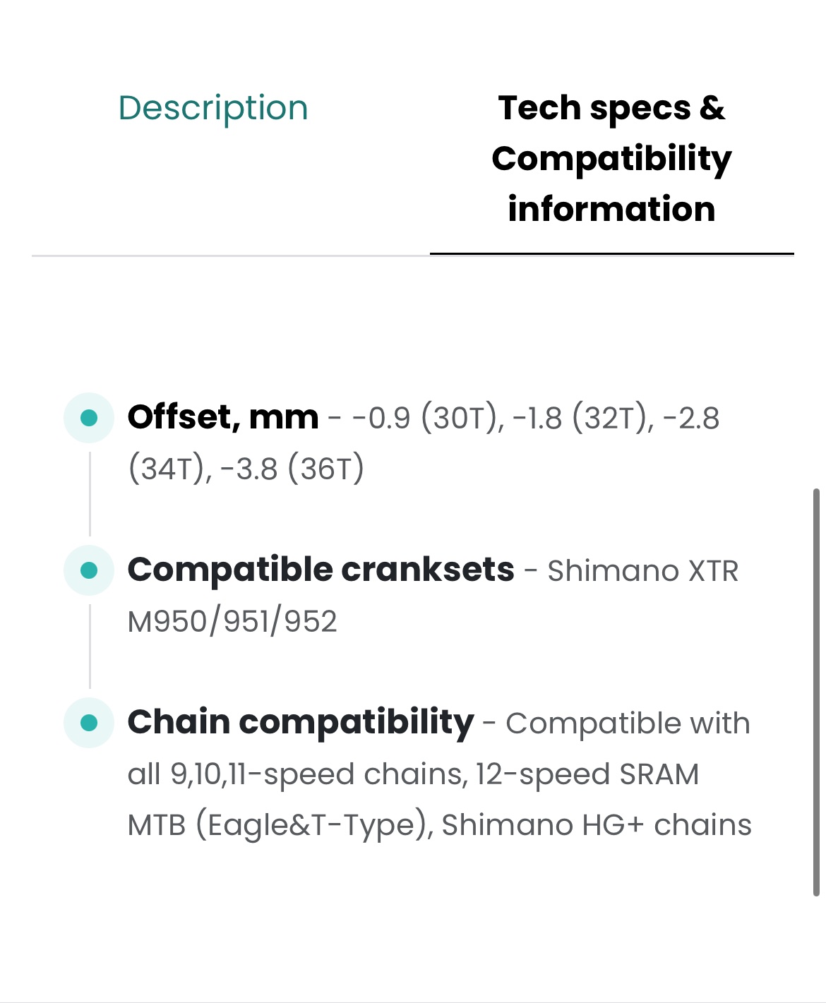
Task: Switch to the Description tab
Action: (x=213, y=109)
